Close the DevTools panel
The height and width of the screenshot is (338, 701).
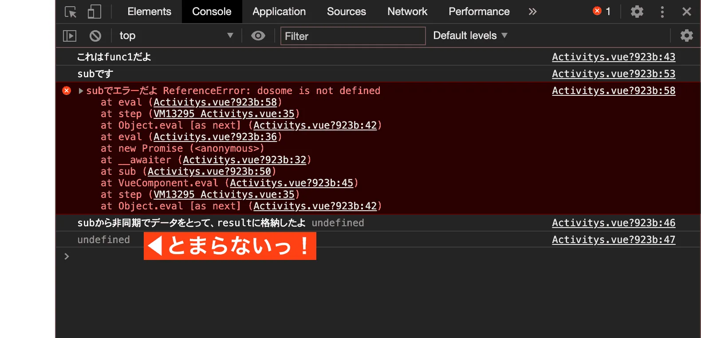click(x=686, y=12)
